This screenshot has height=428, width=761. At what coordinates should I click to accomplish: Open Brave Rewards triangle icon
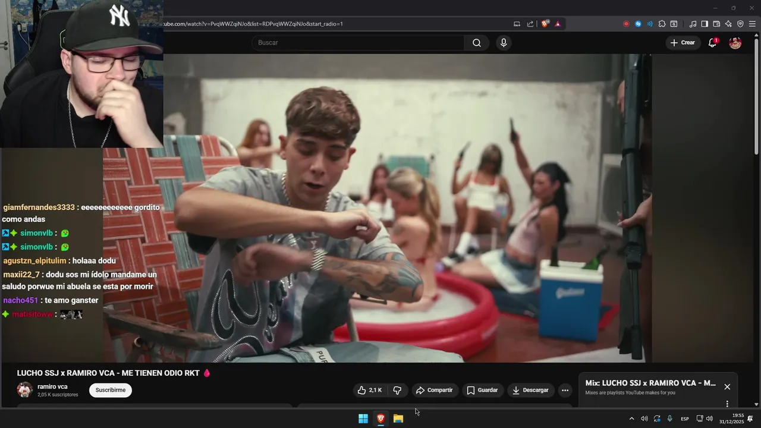pyautogui.click(x=558, y=24)
